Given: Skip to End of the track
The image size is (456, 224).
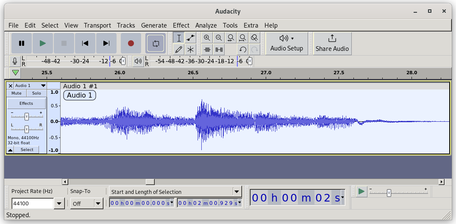Looking at the screenshot, I should [x=106, y=43].
